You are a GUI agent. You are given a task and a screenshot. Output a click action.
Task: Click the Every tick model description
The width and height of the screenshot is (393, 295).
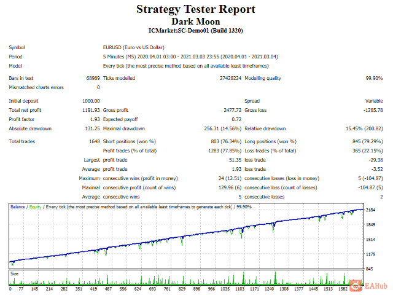point(185,66)
